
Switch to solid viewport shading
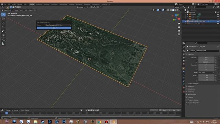click(173, 10)
